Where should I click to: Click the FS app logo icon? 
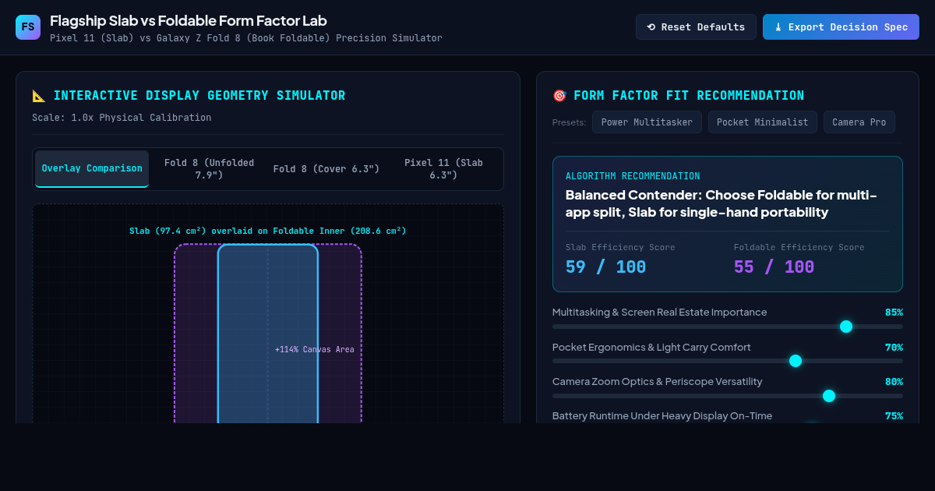pyautogui.click(x=28, y=26)
